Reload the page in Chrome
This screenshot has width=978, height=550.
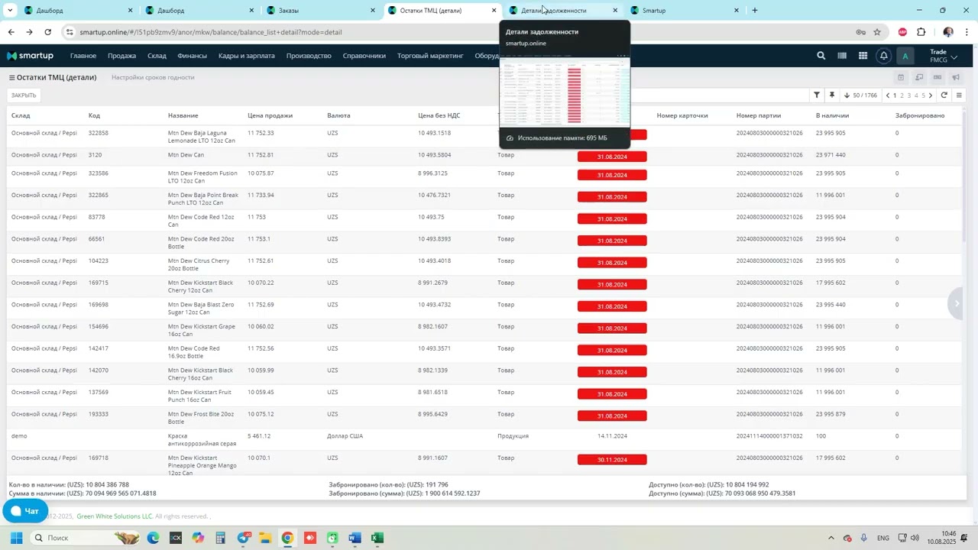click(x=47, y=32)
